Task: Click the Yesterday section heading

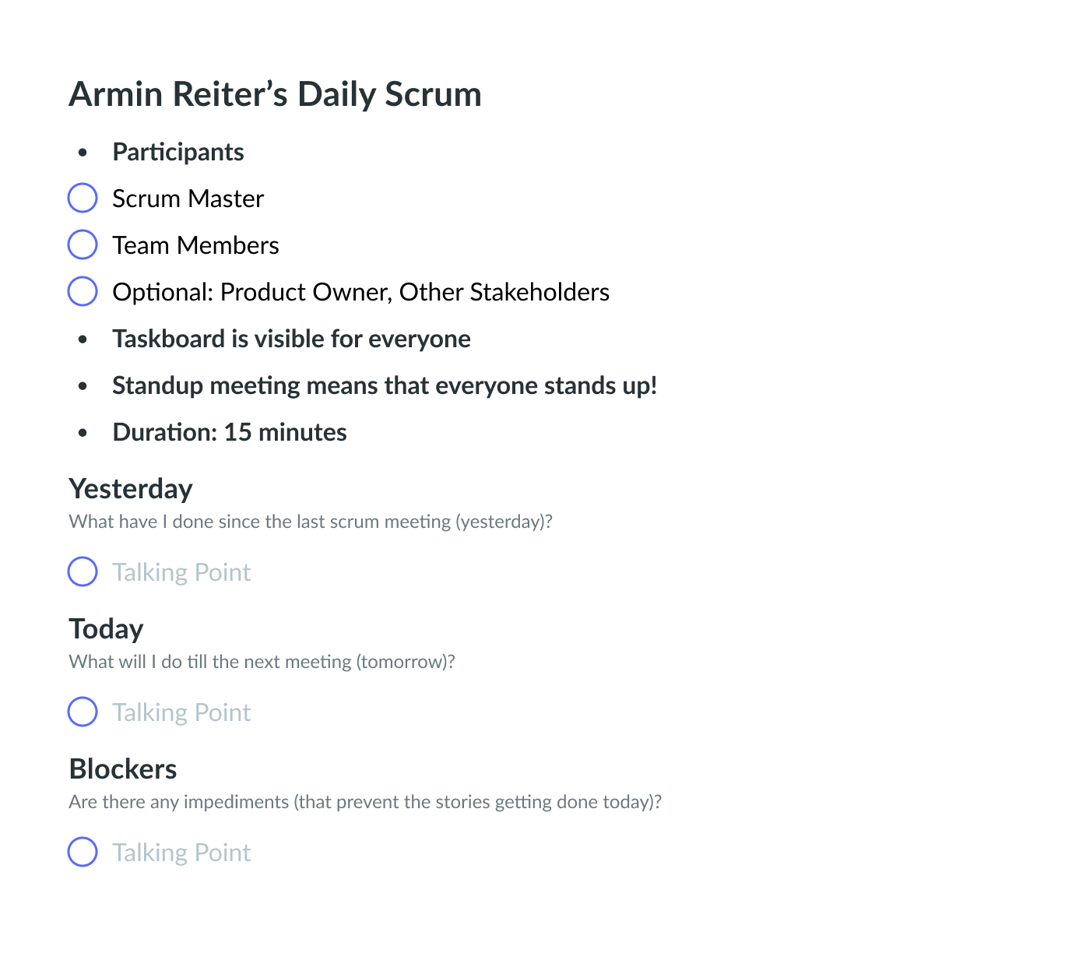Action: [131, 489]
